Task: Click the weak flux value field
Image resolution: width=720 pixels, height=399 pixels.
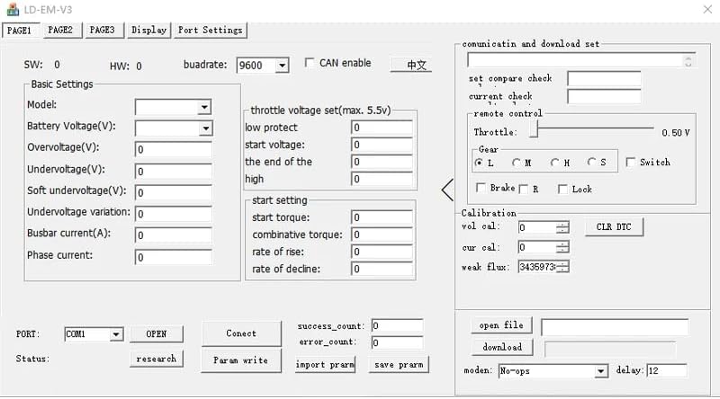Action: tap(536, 267)
